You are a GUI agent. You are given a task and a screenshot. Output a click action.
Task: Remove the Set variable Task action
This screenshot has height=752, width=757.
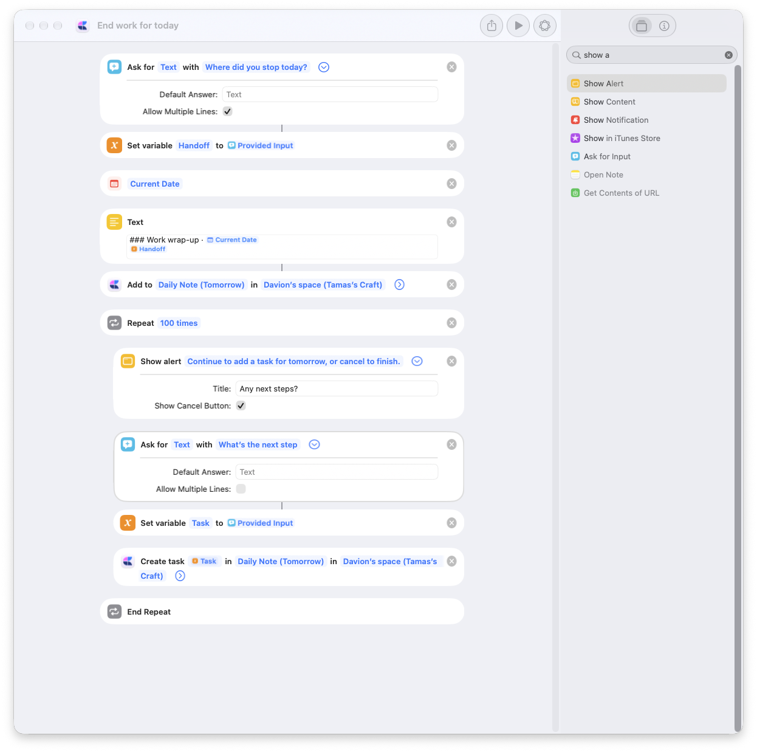point(451,523)
